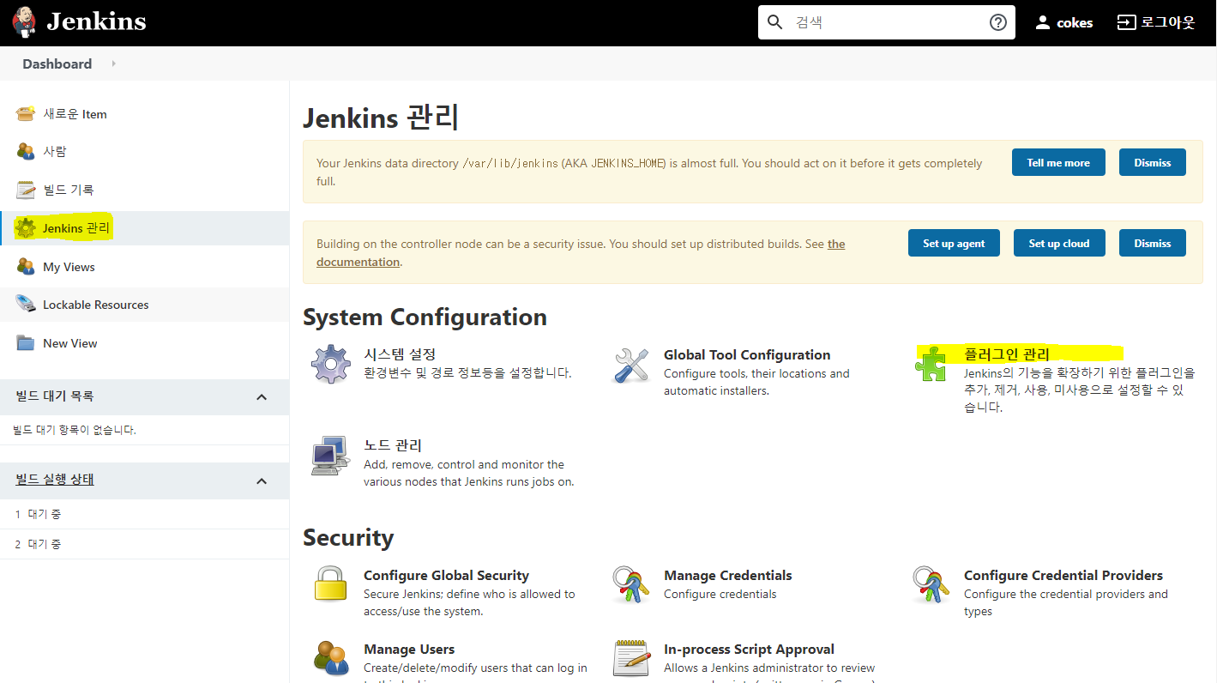Open the Configure Global Security link
1217x683 pixels.
[x=446, y=575]
